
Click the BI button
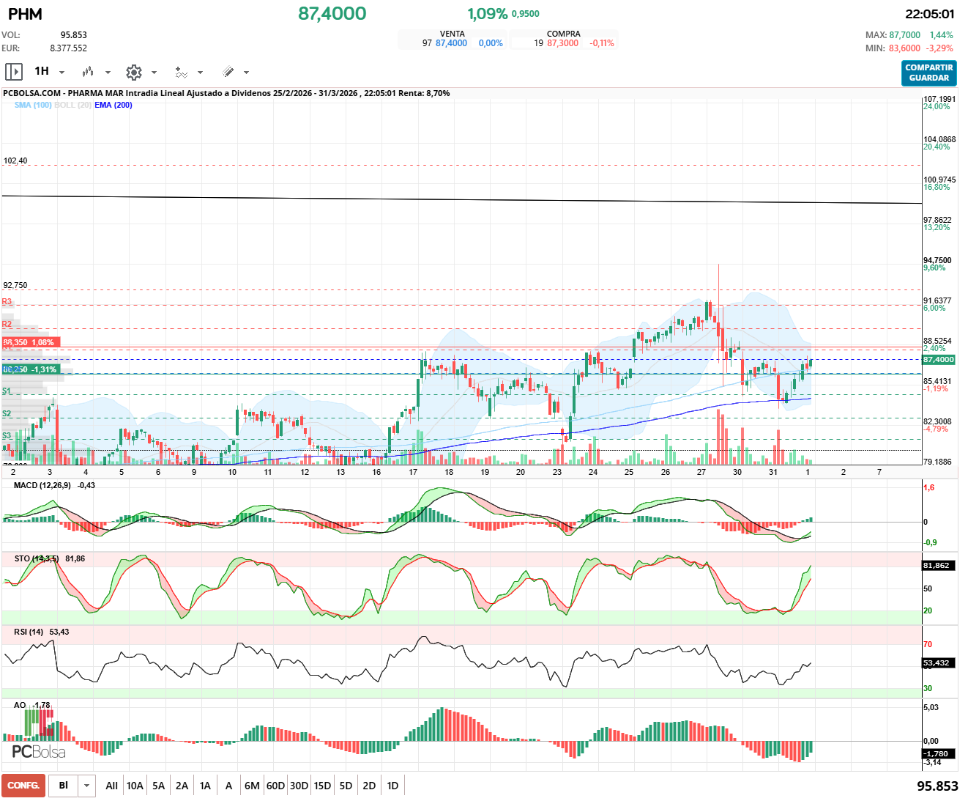click(x=64, y=786)
